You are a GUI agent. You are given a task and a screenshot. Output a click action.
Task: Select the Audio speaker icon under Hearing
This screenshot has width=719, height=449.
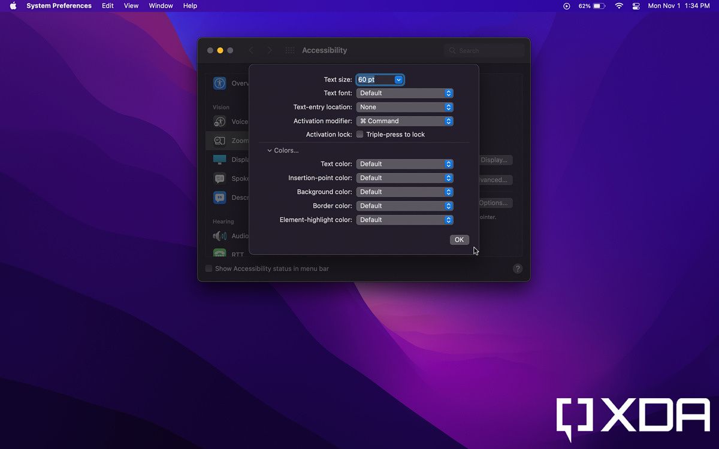point(220,236)
